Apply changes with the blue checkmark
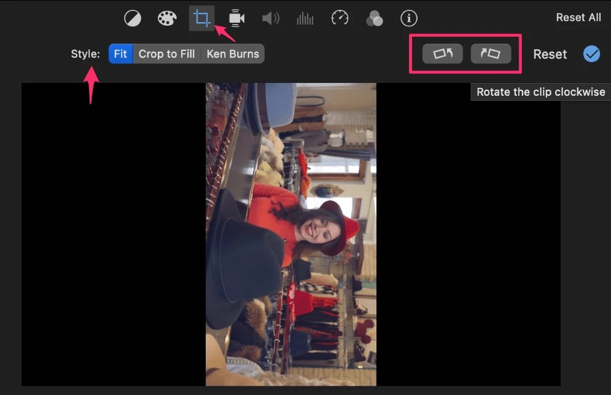 pos(591,54)
